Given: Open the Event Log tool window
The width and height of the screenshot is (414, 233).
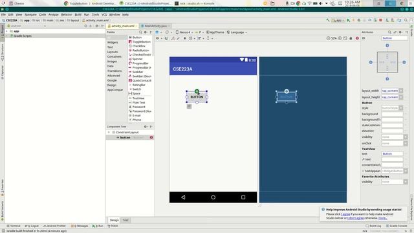Looking at the screenshot, I should [x=373, y=226].
